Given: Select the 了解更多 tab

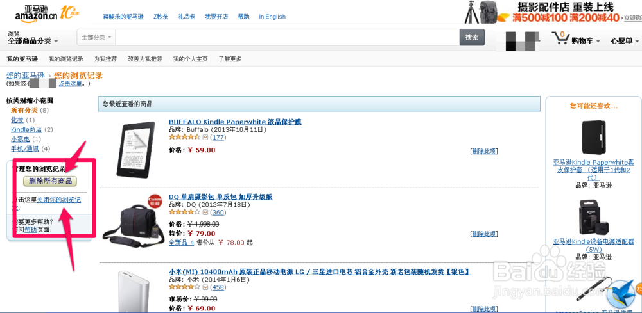Looking at the screenshot, I should pos(230,59).
